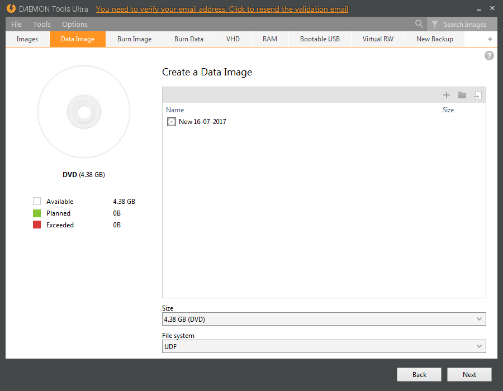
Task: Toggle the Exceeded red checkbox
Action: [x=37, y=225]
